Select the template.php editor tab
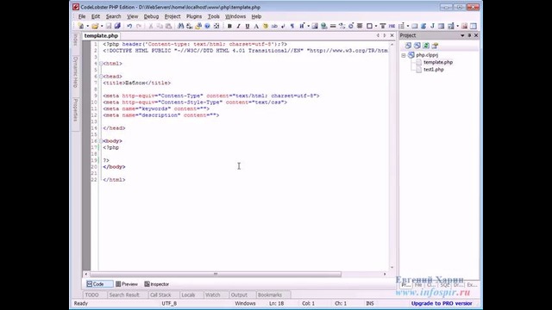 tap(101, 36)
